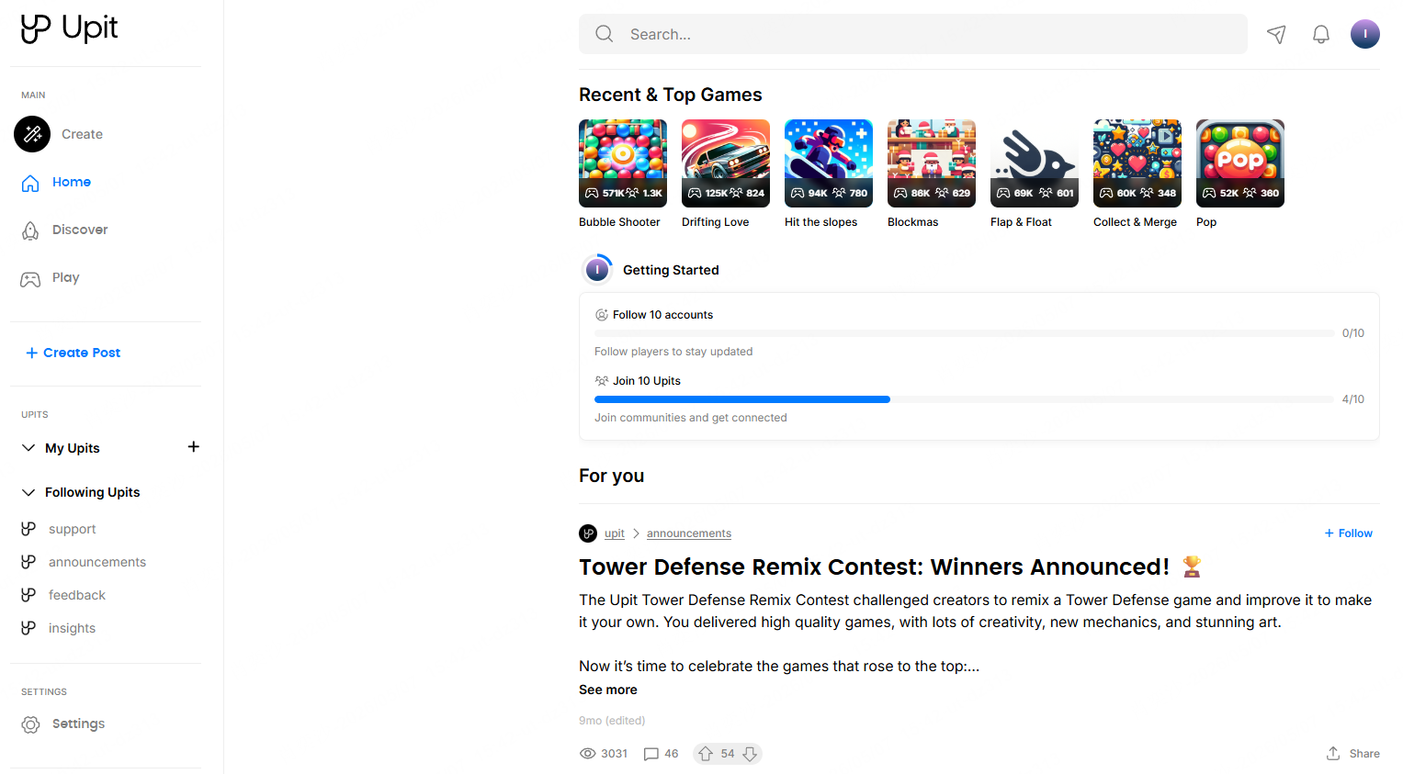This screenshot has width=1403, height=774.
Task: Open the announcements breadcrumb link
Action: click(689, 533)
